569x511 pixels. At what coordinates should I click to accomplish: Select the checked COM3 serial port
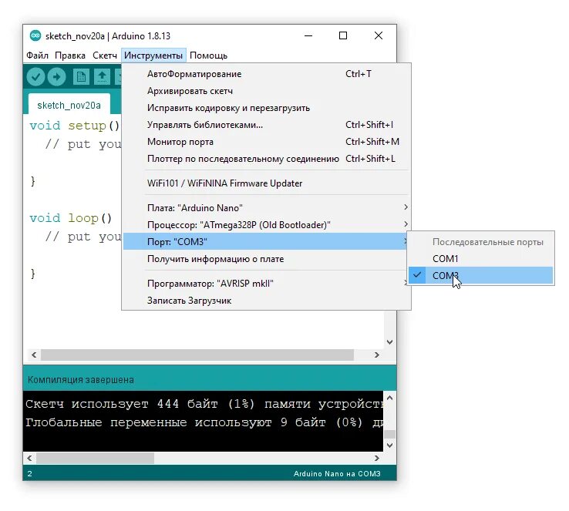tap(481, 276)
